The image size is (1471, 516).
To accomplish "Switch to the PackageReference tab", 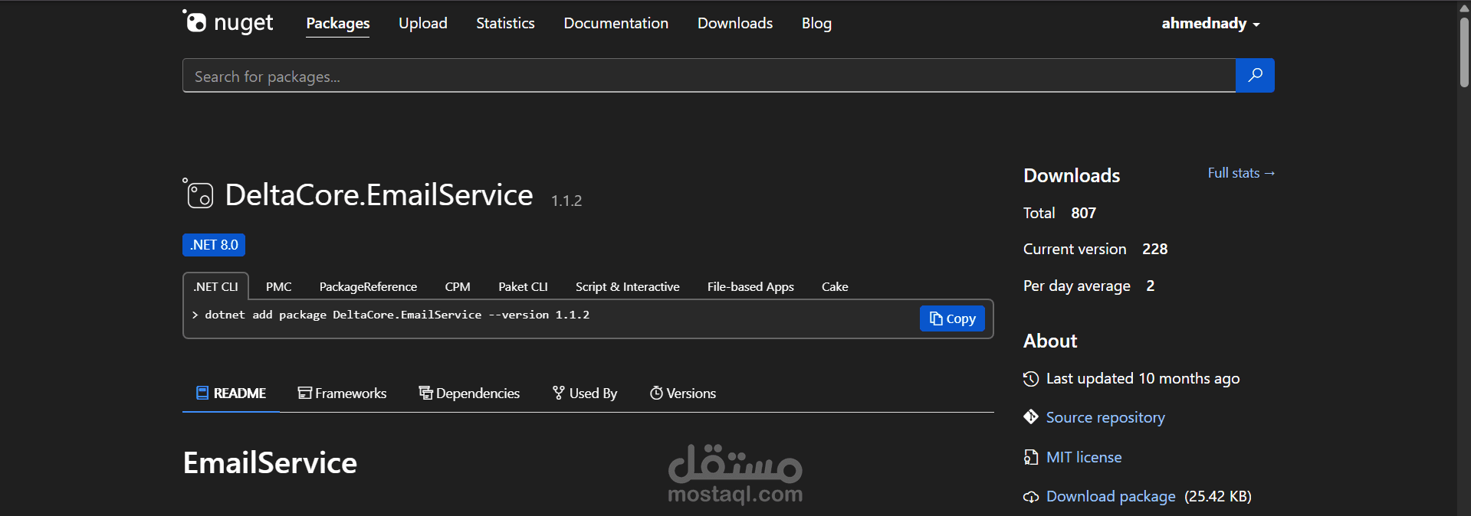I will click(368, 286).
